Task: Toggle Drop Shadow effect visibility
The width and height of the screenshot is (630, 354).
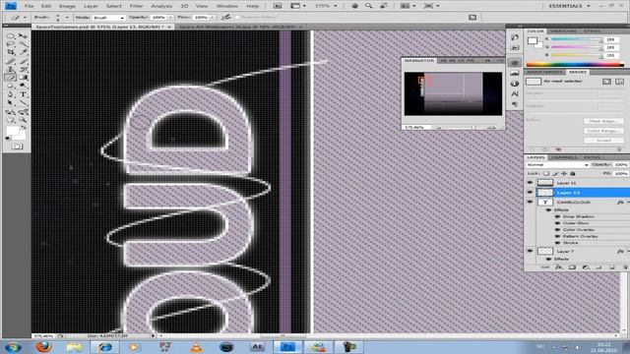Action: (x=557, y=216)
